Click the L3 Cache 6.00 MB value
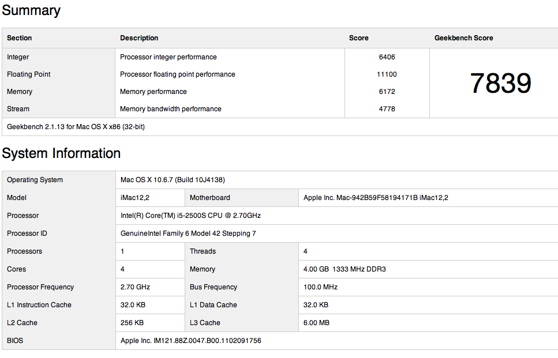 tap(316, 323)
